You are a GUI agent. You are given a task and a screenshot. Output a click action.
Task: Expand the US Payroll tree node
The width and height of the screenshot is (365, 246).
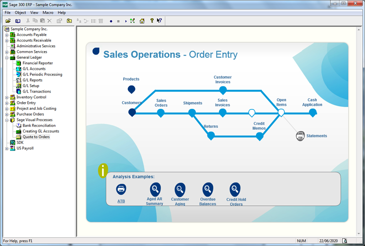point(7,149)
